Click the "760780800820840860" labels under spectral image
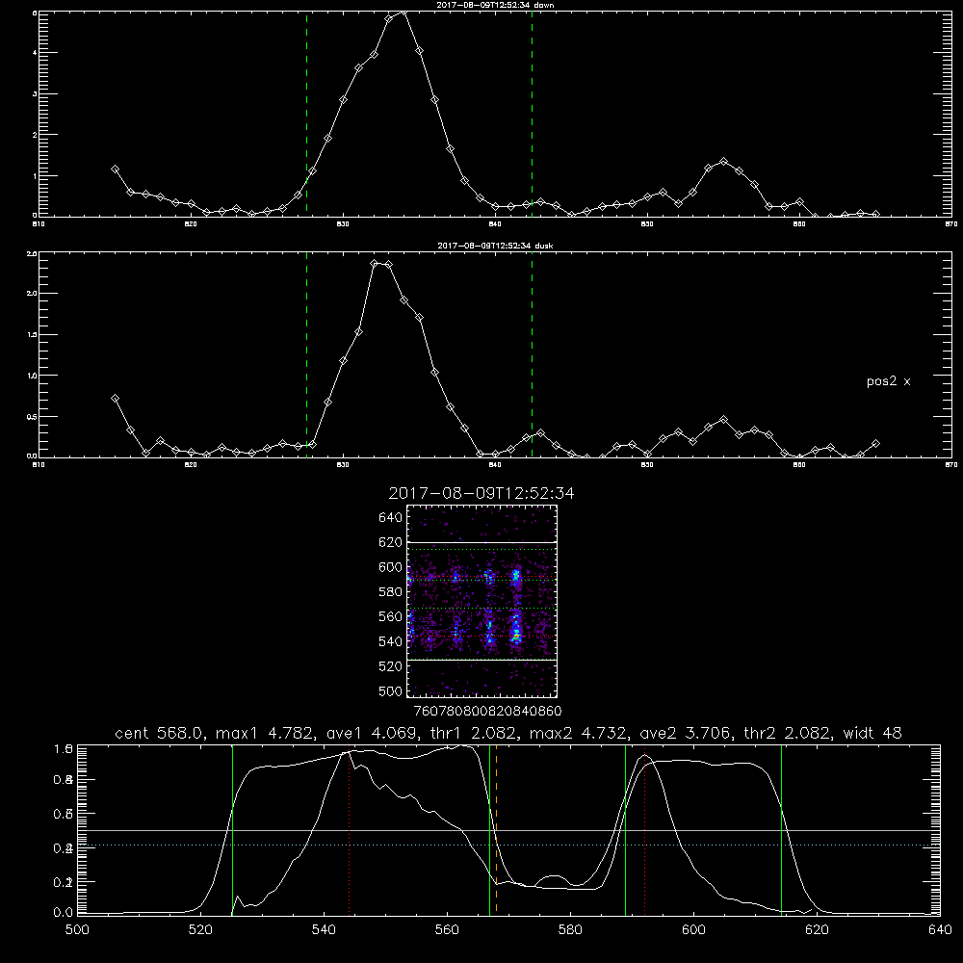This screenshot has height=963, width=963. pos(487,712)
